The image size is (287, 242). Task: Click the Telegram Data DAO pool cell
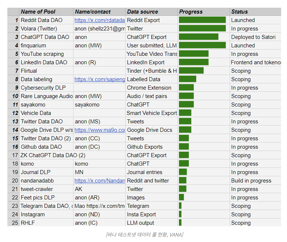click(46, 206)
